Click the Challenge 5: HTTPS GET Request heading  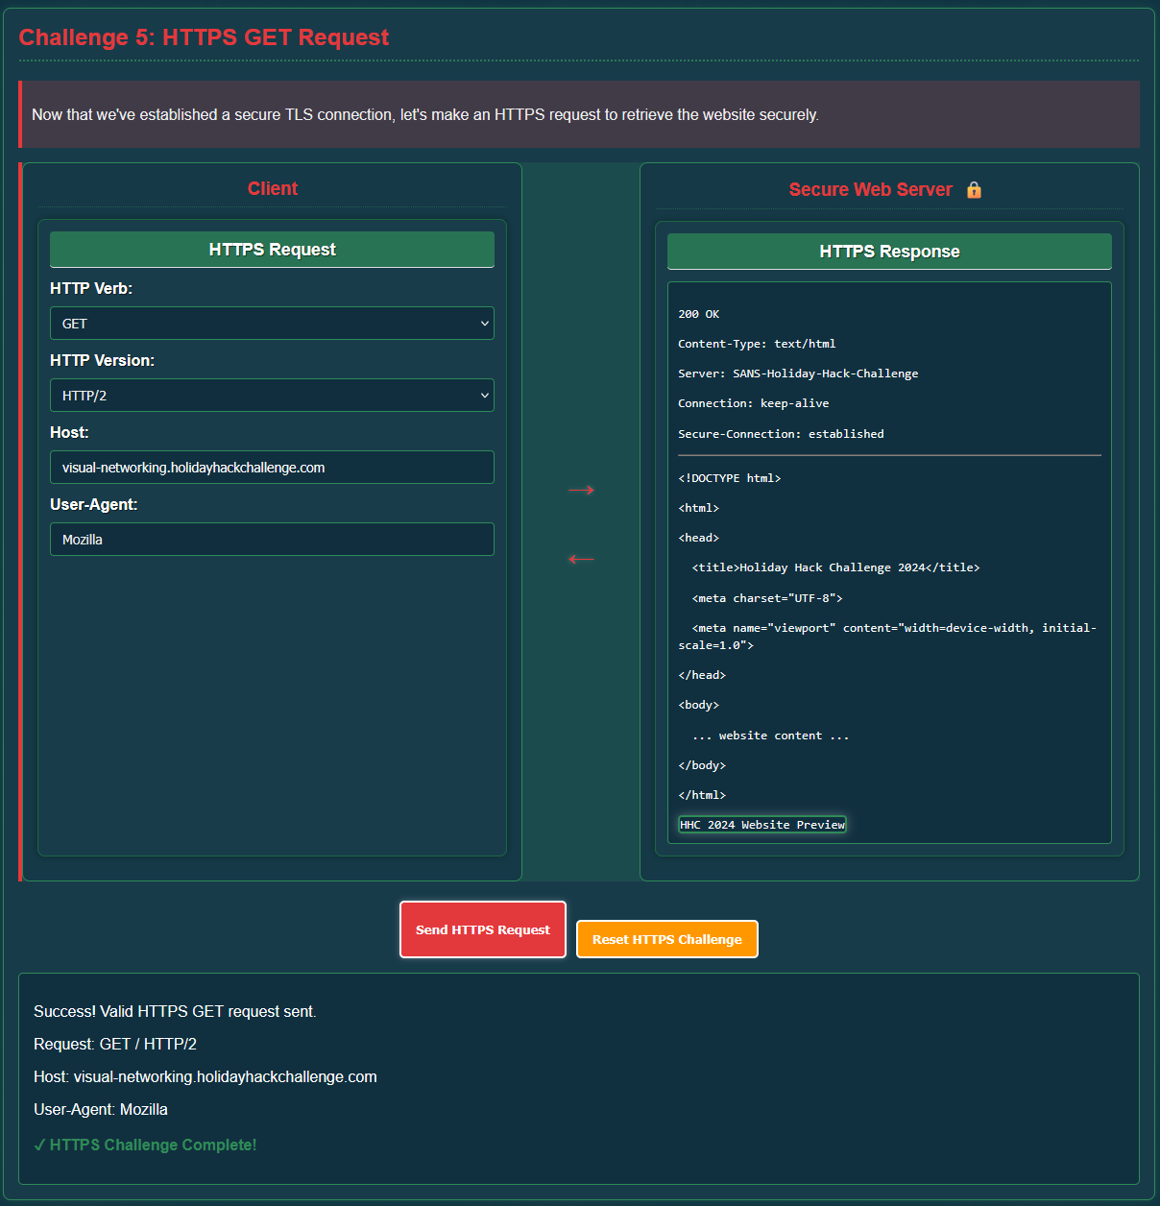[204, 36]
